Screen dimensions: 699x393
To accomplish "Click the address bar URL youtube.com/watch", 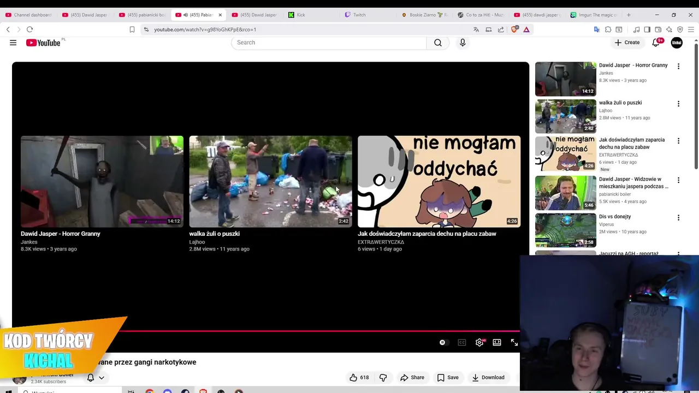I will pos(205,29).
